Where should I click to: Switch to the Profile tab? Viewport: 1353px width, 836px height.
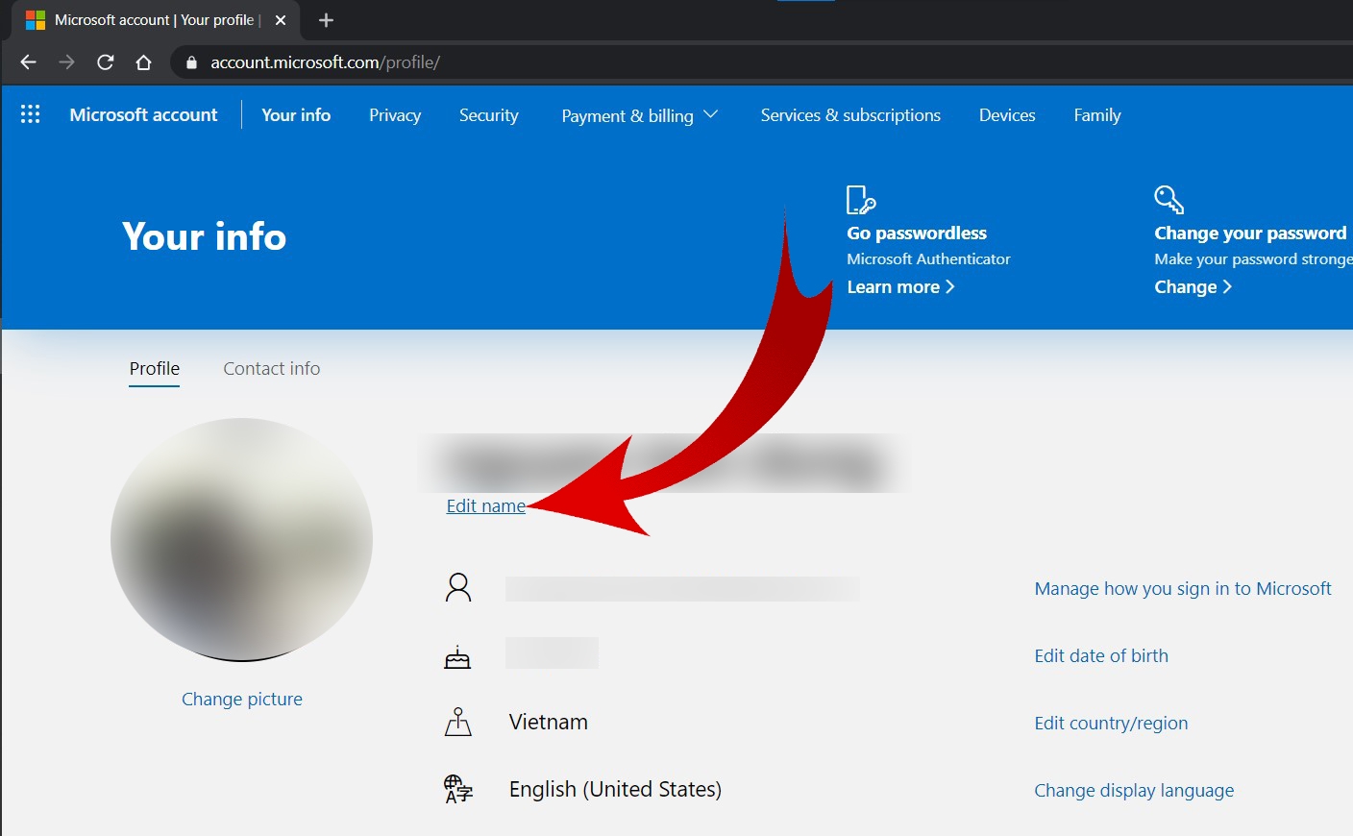coord(155,369)
